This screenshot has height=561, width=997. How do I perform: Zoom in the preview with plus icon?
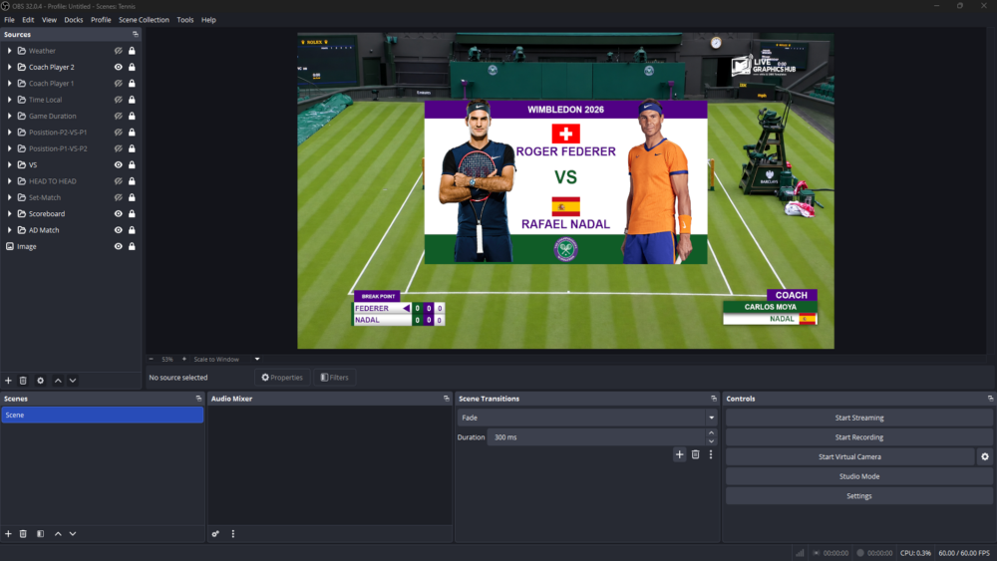184,359
